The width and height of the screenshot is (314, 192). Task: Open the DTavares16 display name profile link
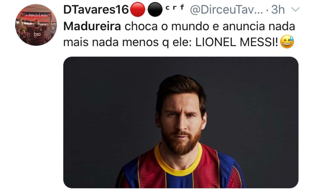point(96,10)
